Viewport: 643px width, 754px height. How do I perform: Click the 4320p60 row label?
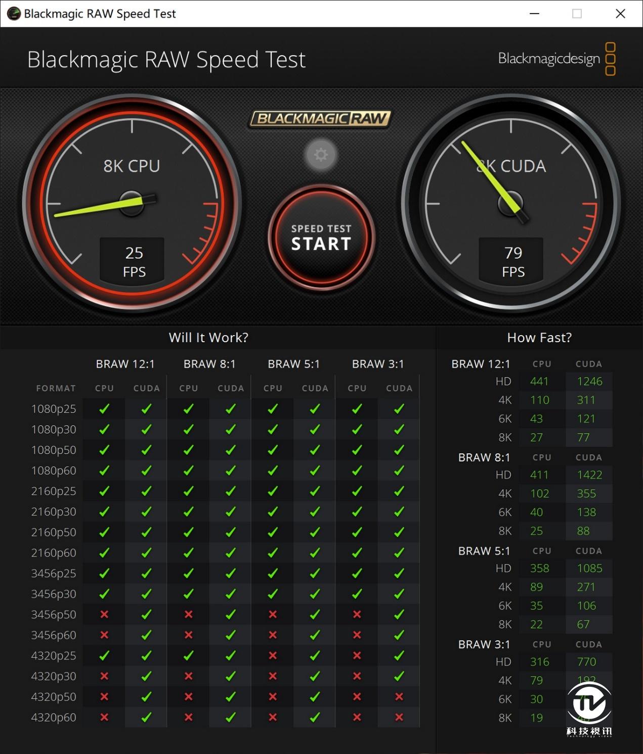54,718
